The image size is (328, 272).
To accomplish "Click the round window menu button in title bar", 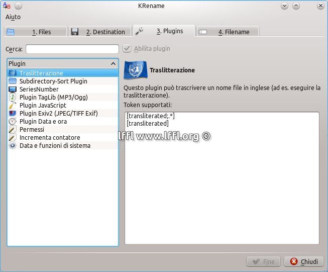I will [x=19, y=6].
